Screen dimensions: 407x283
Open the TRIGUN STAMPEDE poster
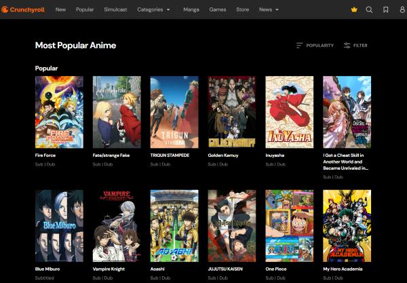(174, 112)
